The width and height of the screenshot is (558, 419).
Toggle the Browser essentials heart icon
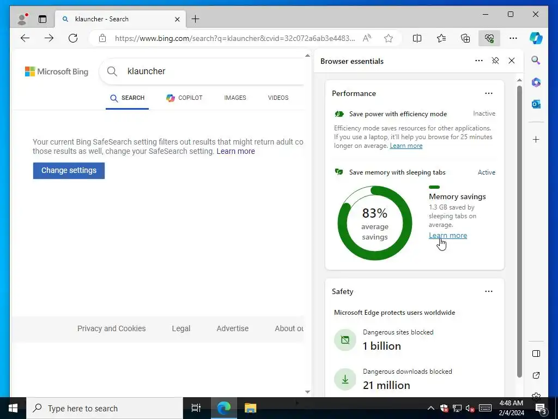coord(489,38)
